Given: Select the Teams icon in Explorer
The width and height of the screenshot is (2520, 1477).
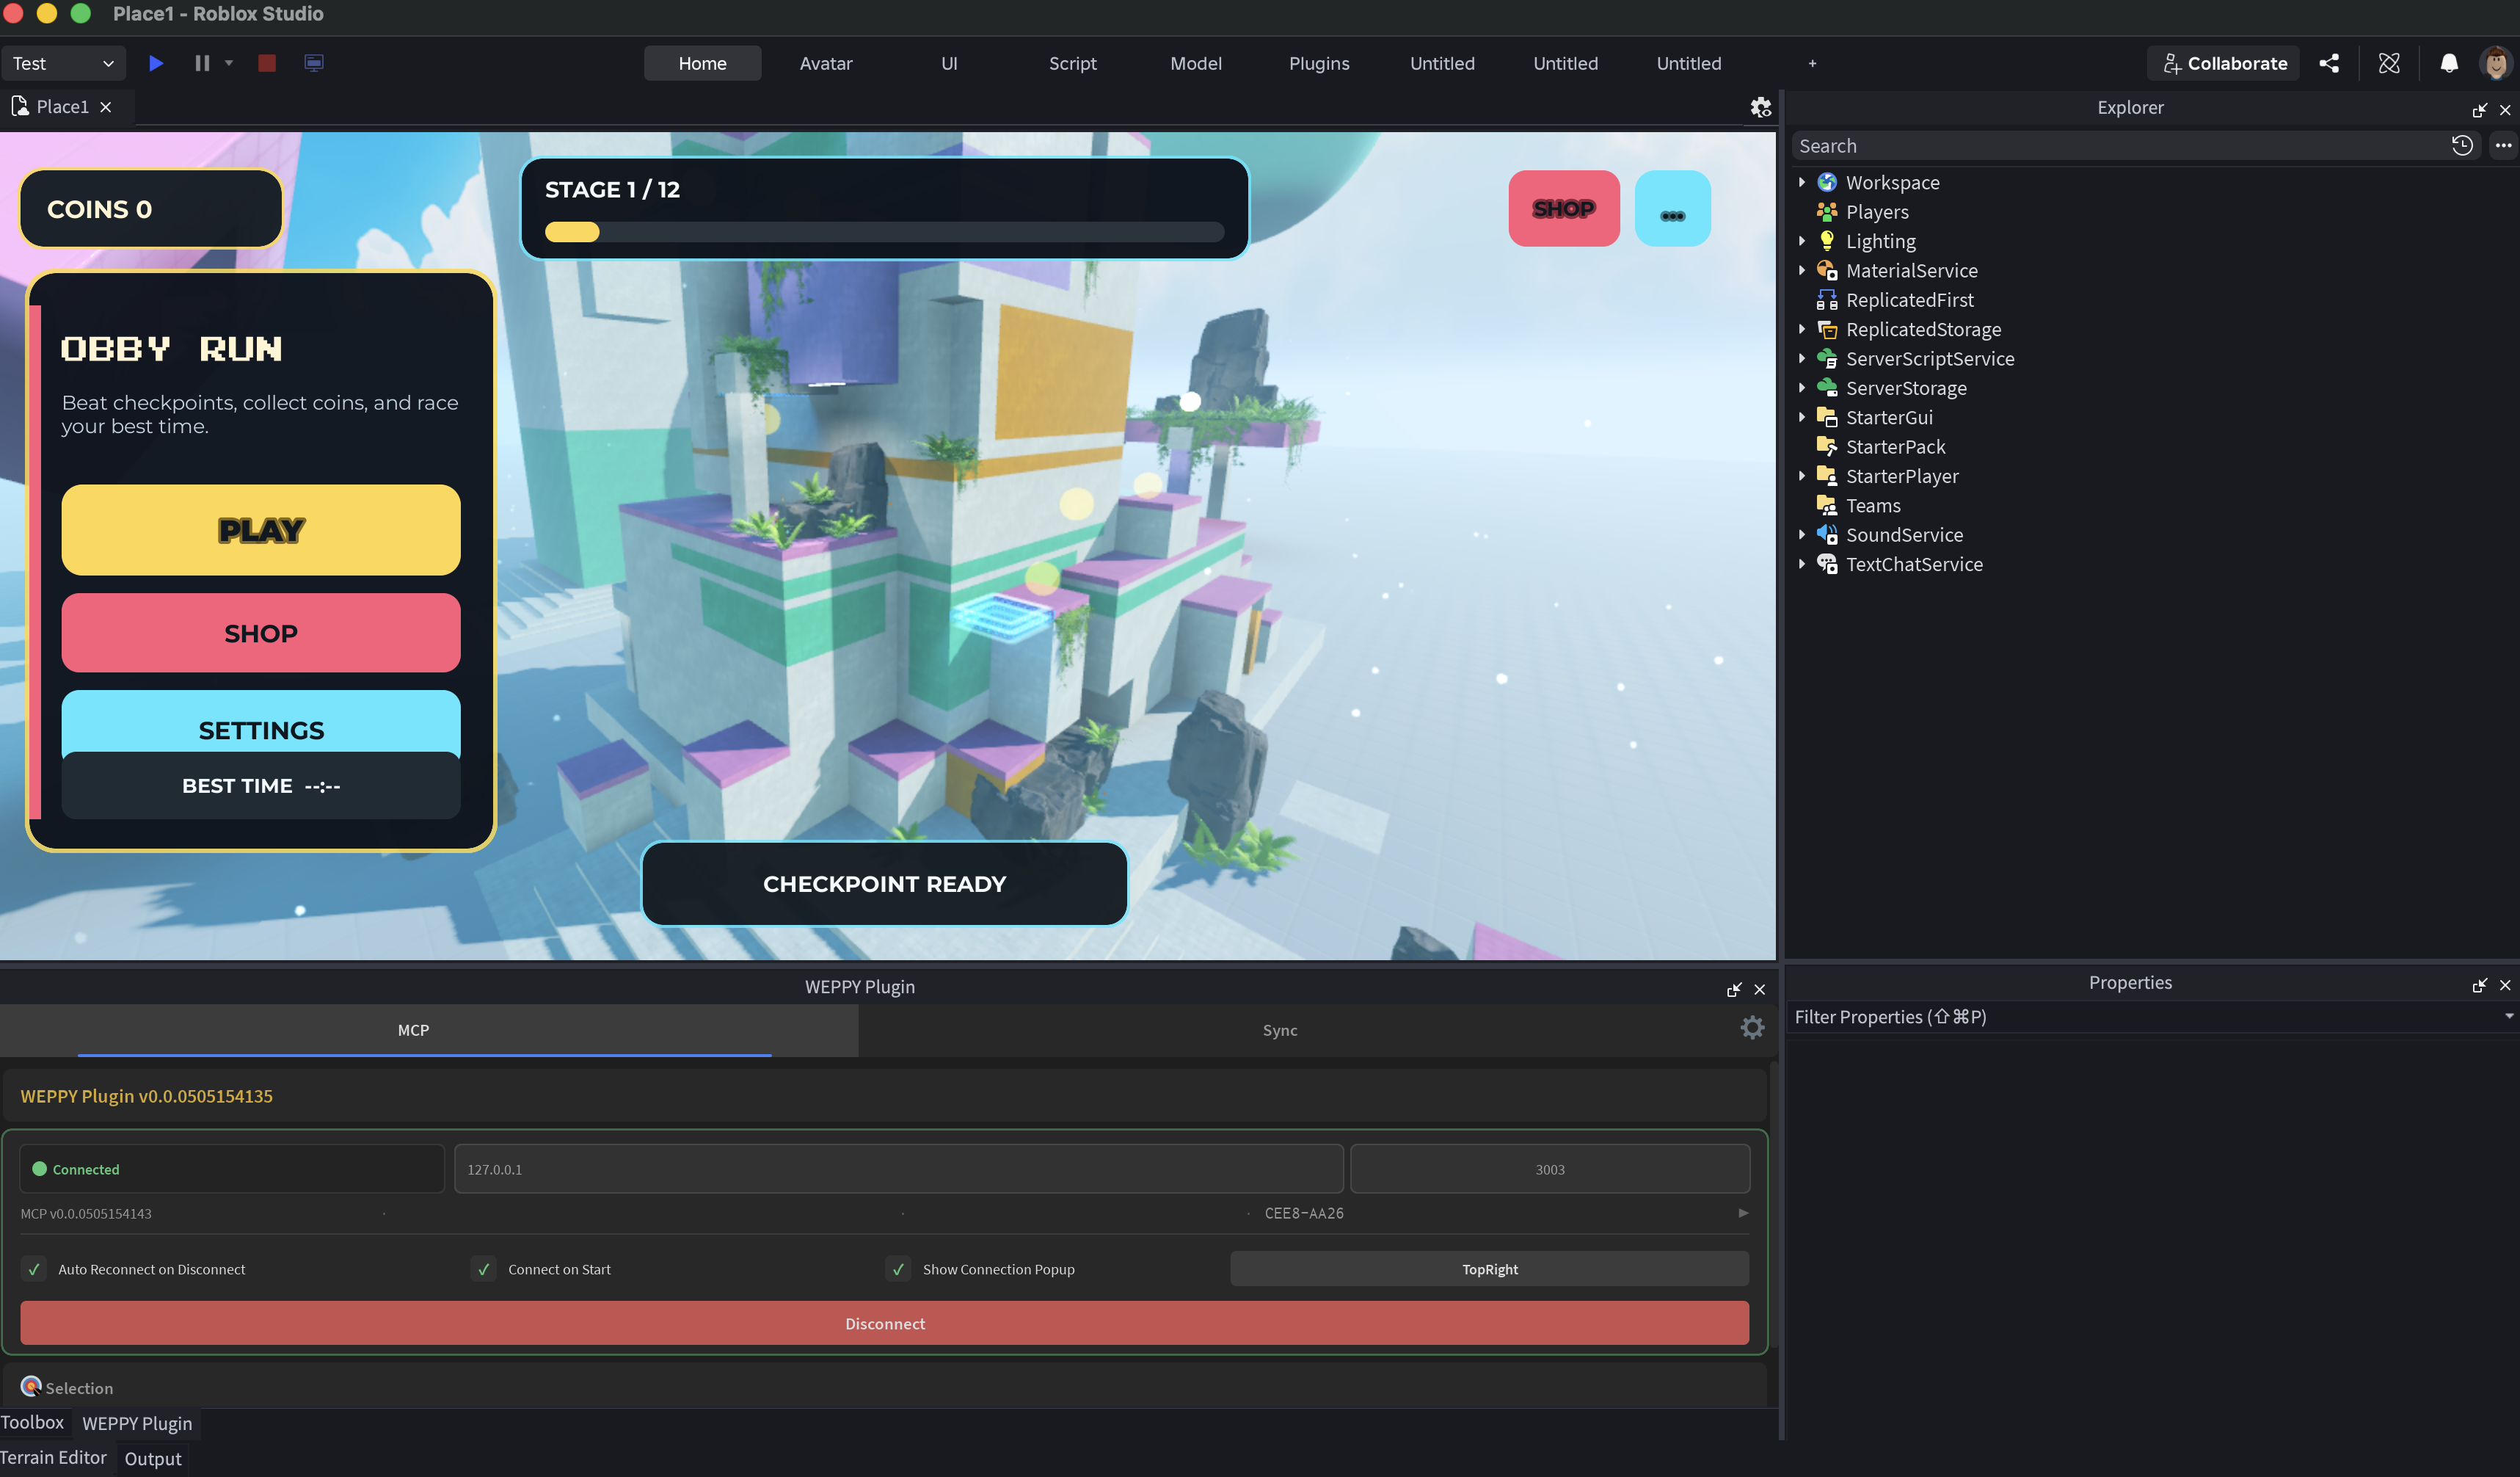Looking at the screenshot, I should point(1827,505).
